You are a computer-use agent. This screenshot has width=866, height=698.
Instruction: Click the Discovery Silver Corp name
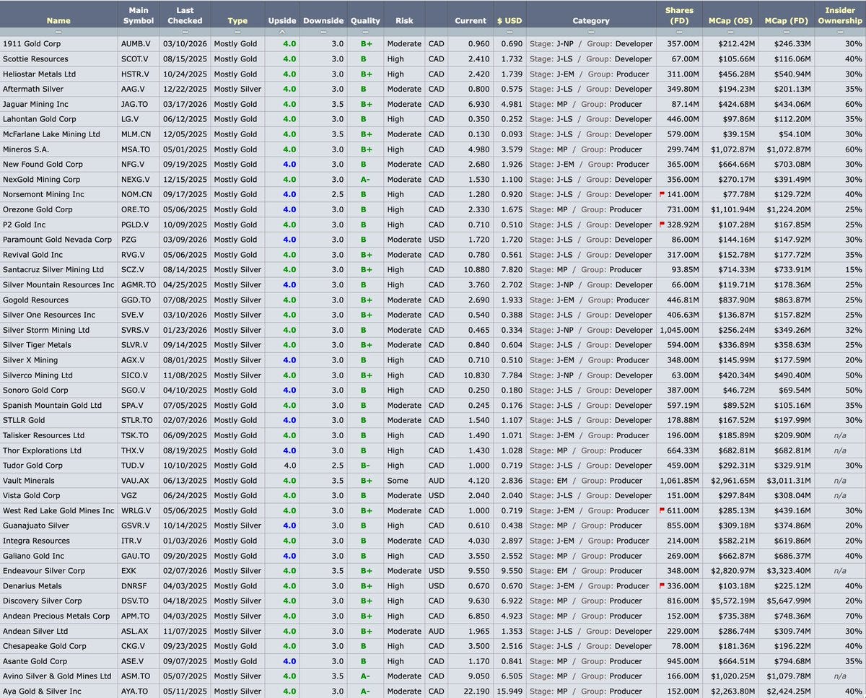42,601
